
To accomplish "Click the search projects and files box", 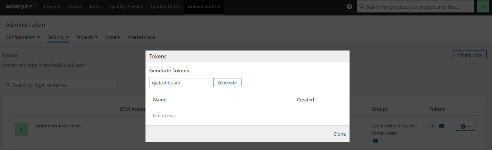I will coord(416,7).
